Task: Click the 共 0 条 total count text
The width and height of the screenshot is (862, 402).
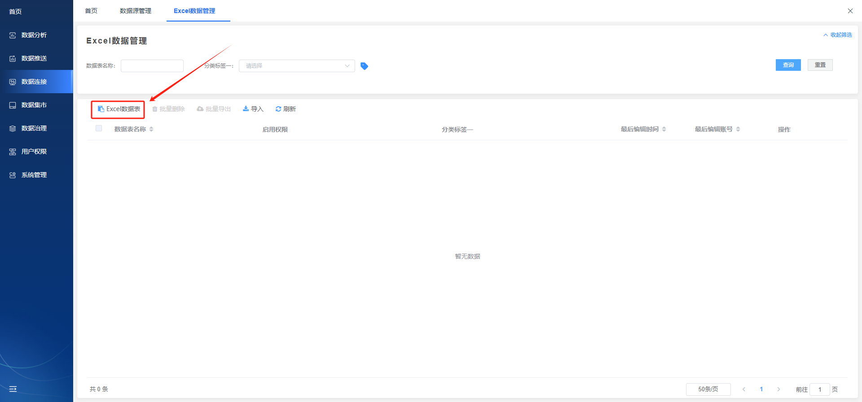Action: point(99,389)
